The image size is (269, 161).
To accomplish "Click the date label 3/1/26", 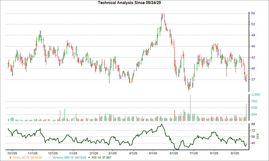I will 112,153.
